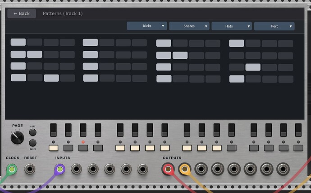Toggle the lit step 11 button

[x=217, y=148]
